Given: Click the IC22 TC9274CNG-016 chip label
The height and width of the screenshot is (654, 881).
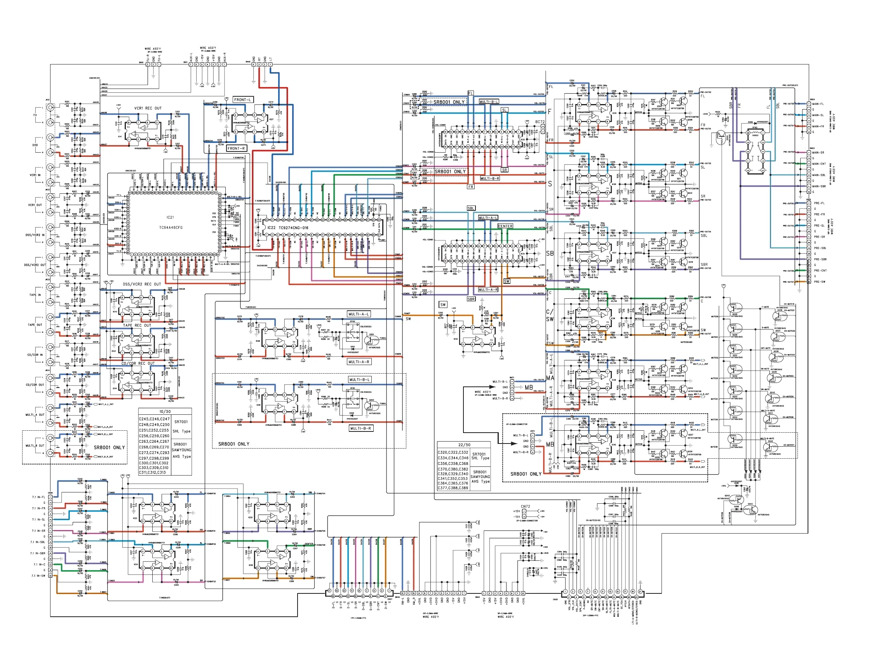Looking at the screenshot, I should point(287,228).
